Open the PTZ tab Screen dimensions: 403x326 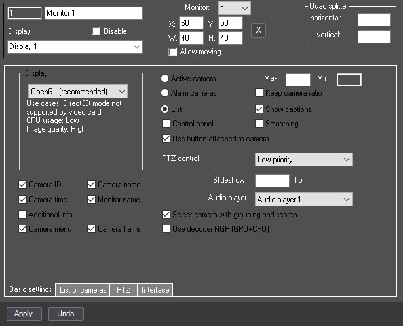coord(124,290)
